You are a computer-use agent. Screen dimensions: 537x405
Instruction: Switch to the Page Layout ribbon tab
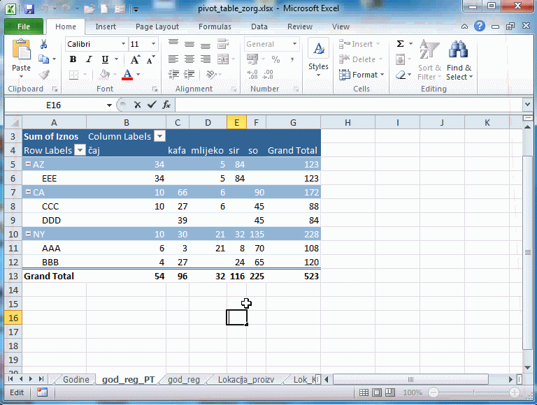(x=157, y=27)
